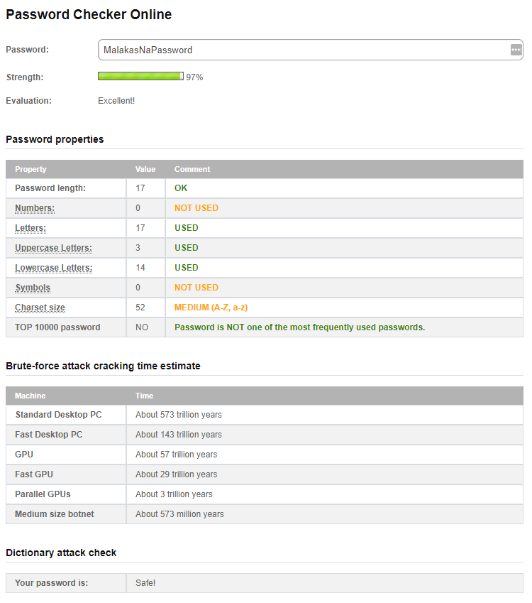Select the Safe! result in dictionary check

pos(145,582)
